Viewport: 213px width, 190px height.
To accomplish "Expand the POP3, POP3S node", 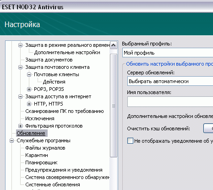I will click(x=29, y=89).
